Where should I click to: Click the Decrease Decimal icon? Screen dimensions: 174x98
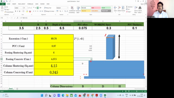67,11
